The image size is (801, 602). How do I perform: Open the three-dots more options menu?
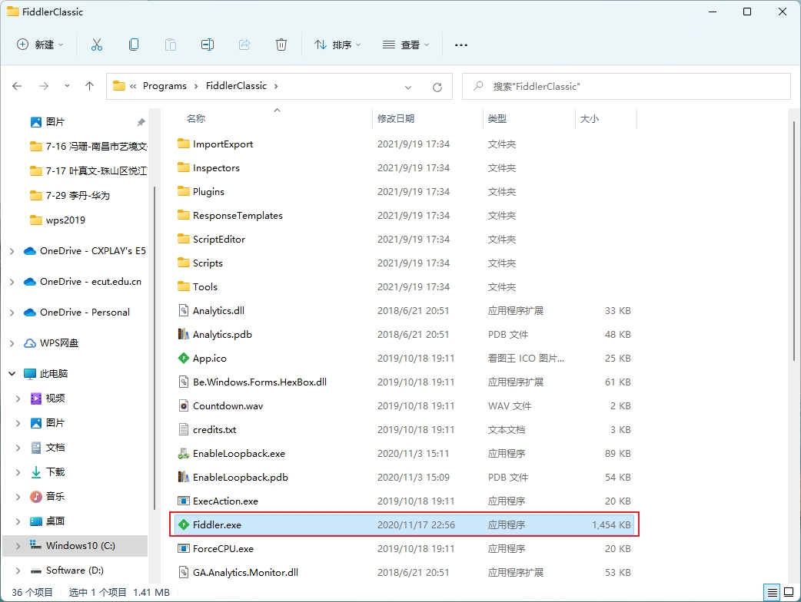coord(461,45)
